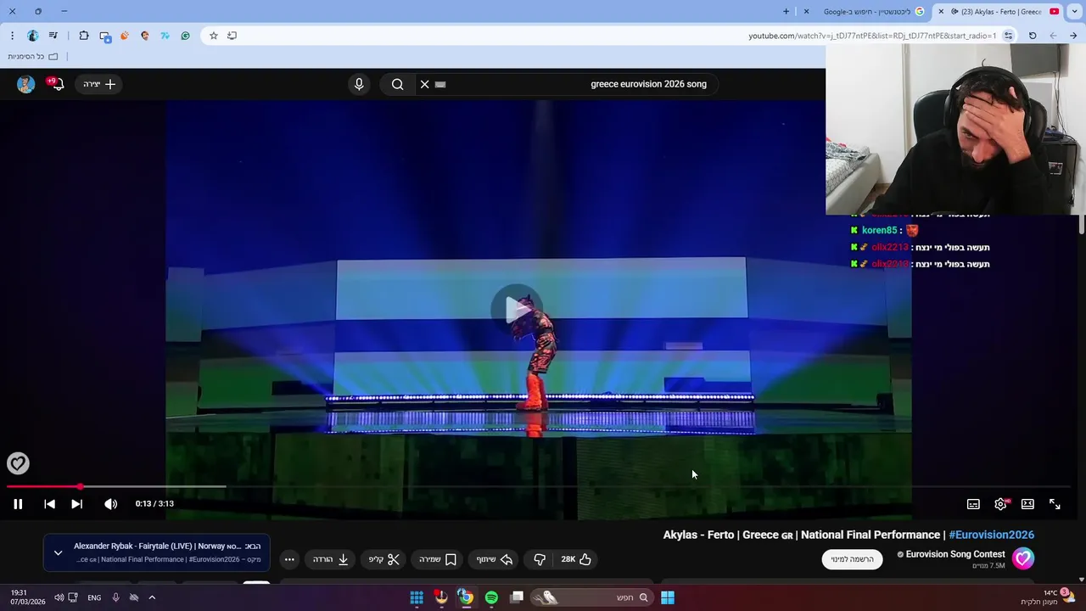
Task: Download the video via הורדה button
Action: pyautogui.click(x=331, y=559)
